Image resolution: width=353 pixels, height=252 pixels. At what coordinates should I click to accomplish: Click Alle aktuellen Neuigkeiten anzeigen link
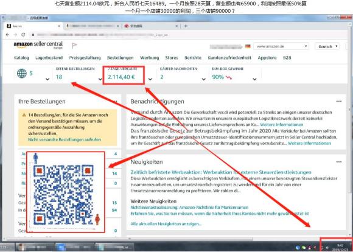point(166,224)
